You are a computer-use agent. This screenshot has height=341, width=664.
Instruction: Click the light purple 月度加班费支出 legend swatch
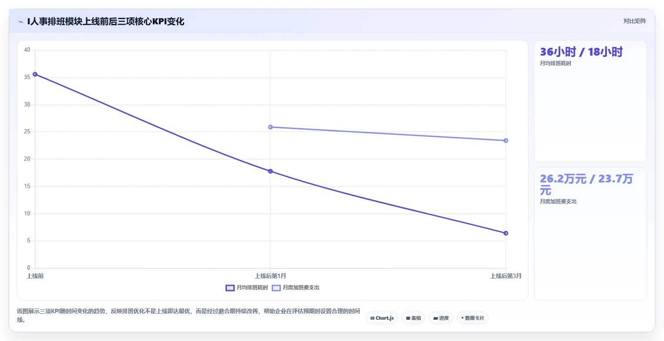(276, 288)
